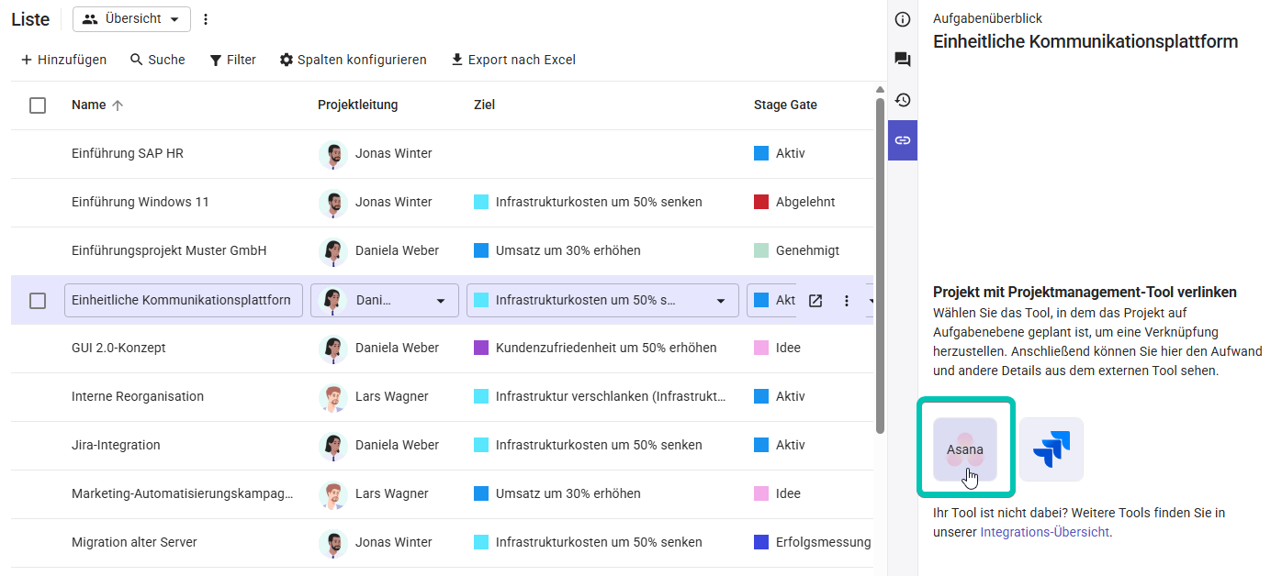Select the Jira integration icon
This screenshot has width=1282, height=576.
click(1051, 449)
